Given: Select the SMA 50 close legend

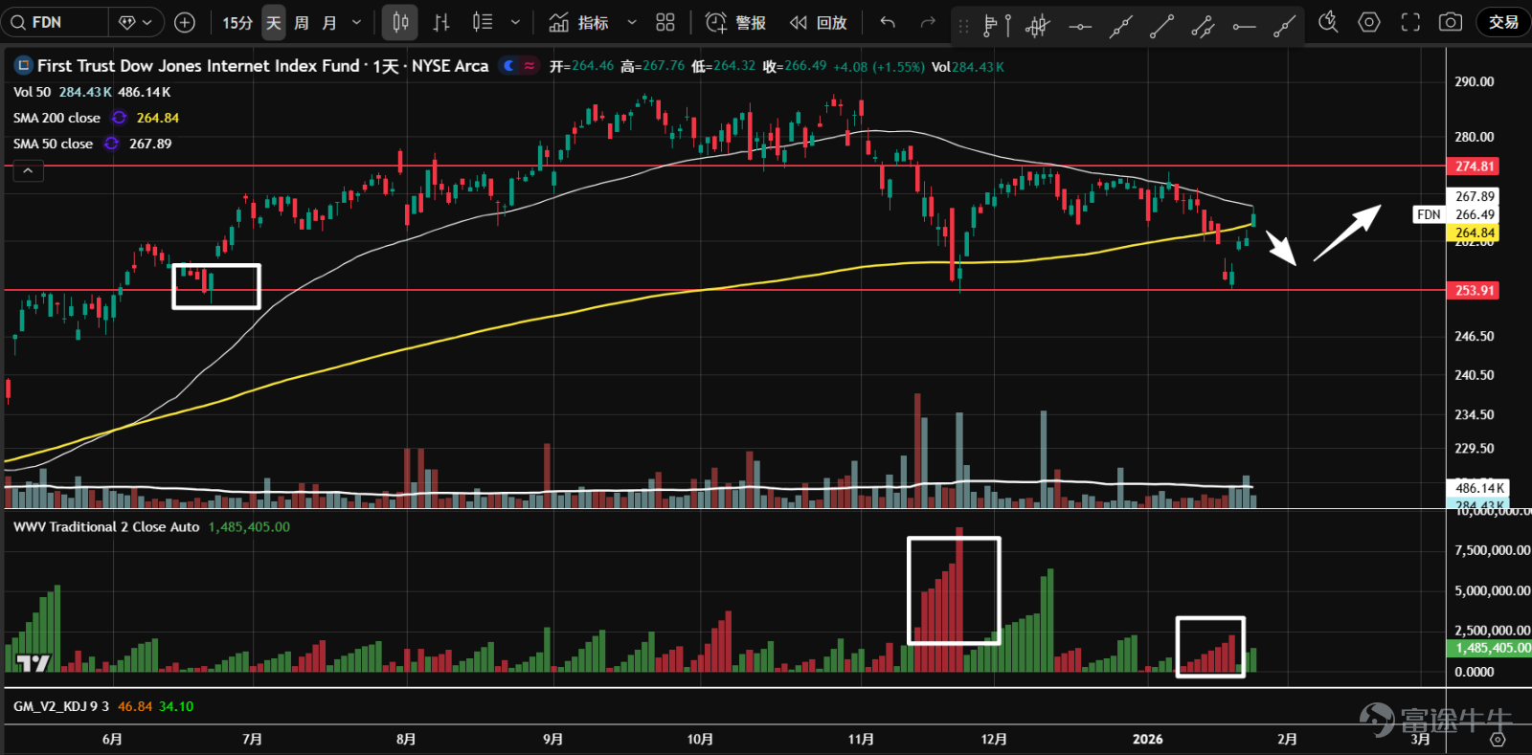Looking at the screenshot, I should (x=53, y=144).
